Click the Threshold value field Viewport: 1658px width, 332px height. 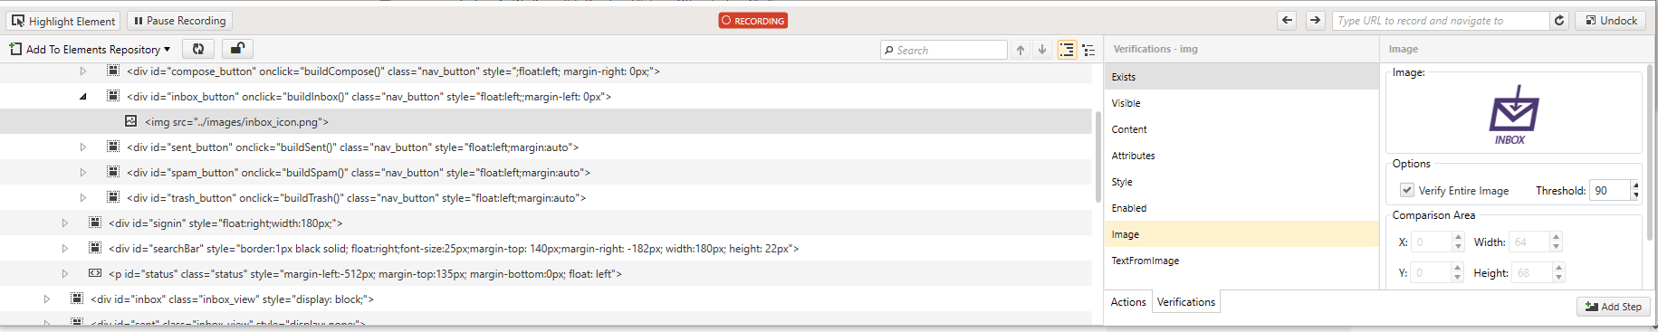pyautogui.click(x=1609, y=190)
